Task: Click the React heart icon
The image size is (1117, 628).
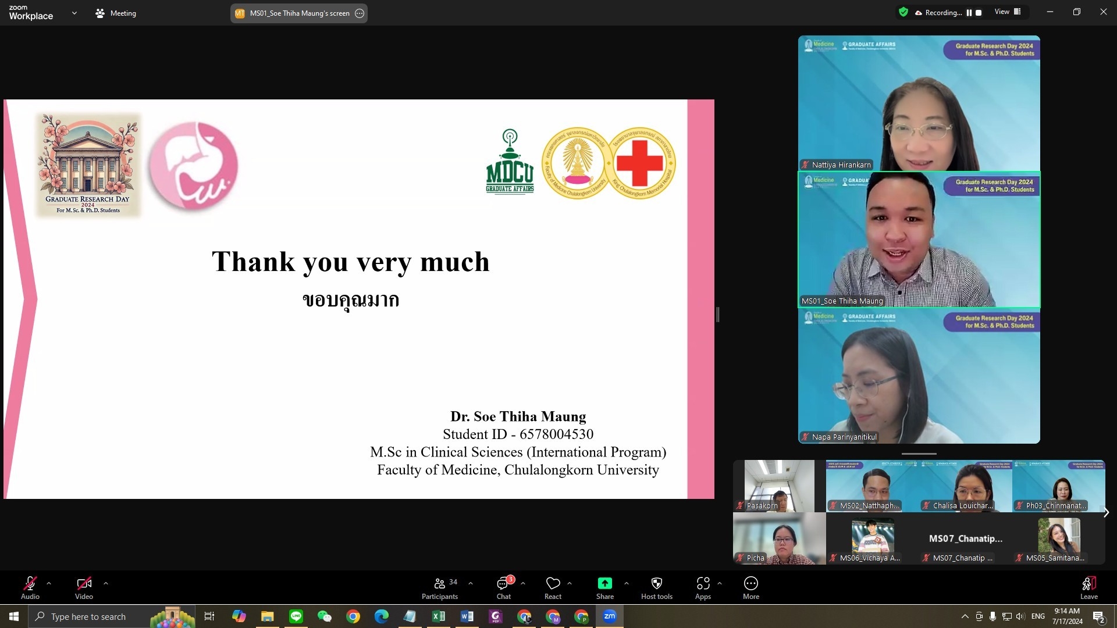Action: (x=553, y=584)
